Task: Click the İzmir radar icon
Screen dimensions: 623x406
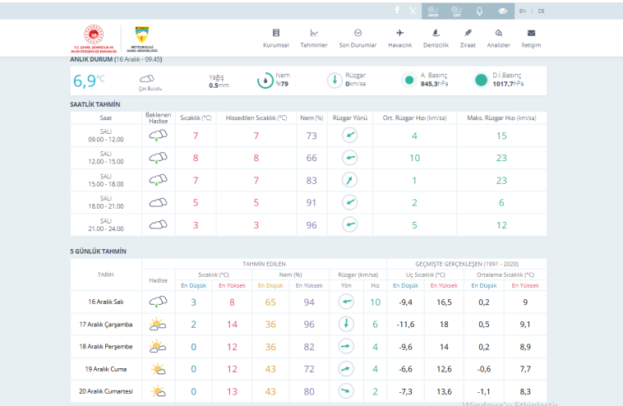Action: click(x=456, y=11)
